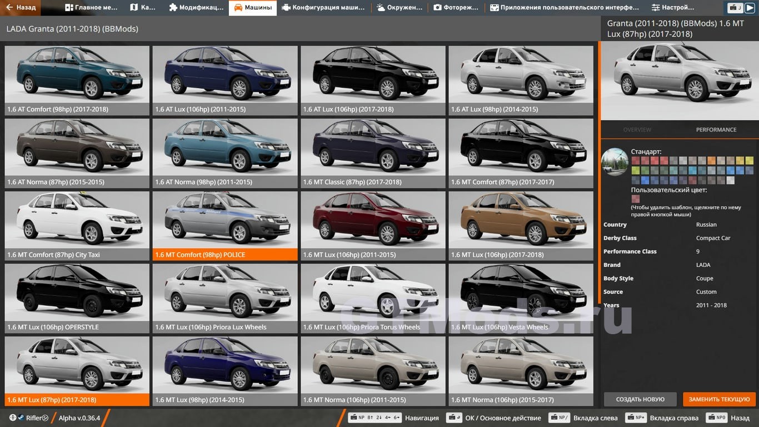Viewport: 759px width, 427px height.
Task: Click the Years value 2011 - 2018
Action: coord(711,305)
